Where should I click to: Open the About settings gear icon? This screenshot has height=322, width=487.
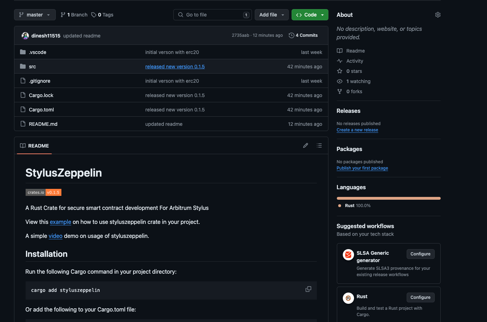438,15
